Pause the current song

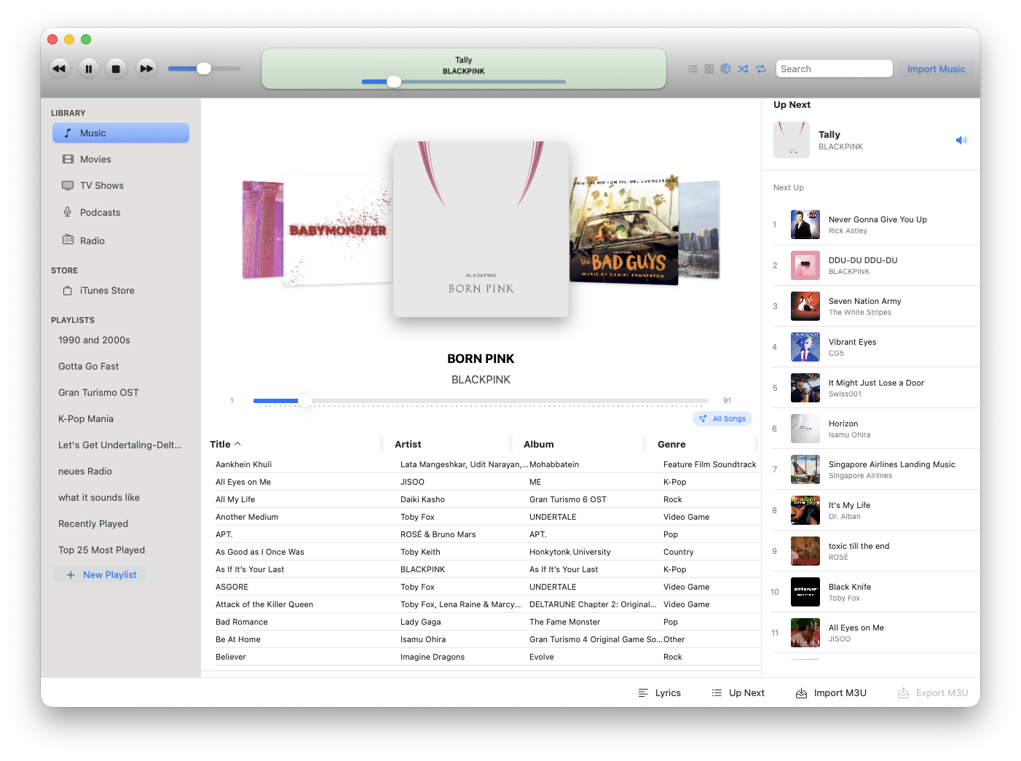pyautogui.click(x=88, y=69)
